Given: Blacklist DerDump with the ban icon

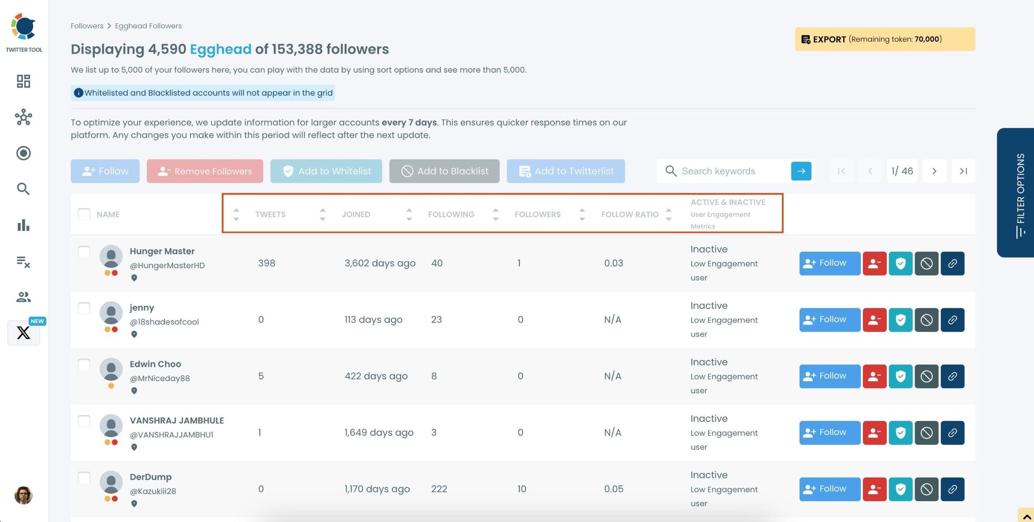Looking at the screenshot, I should (926, 489).
